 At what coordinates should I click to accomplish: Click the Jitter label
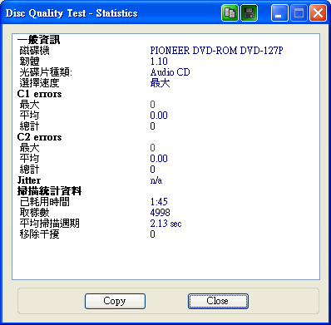[29, 180]
